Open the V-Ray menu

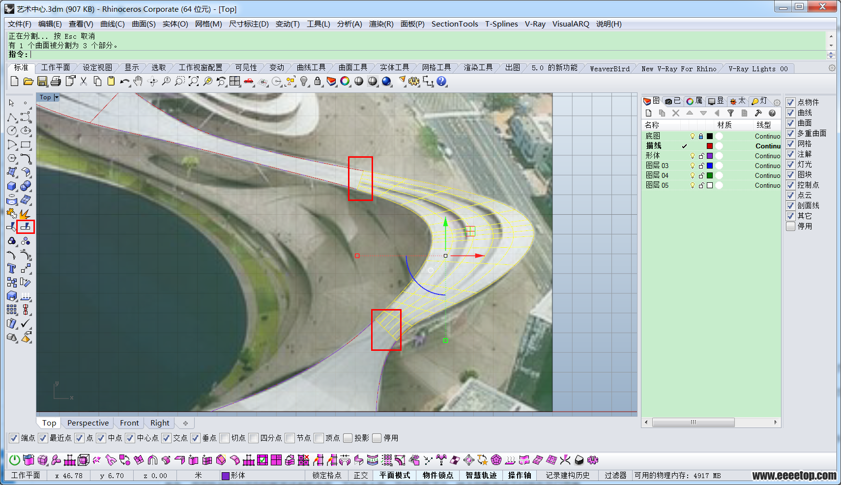pos(535,24)
